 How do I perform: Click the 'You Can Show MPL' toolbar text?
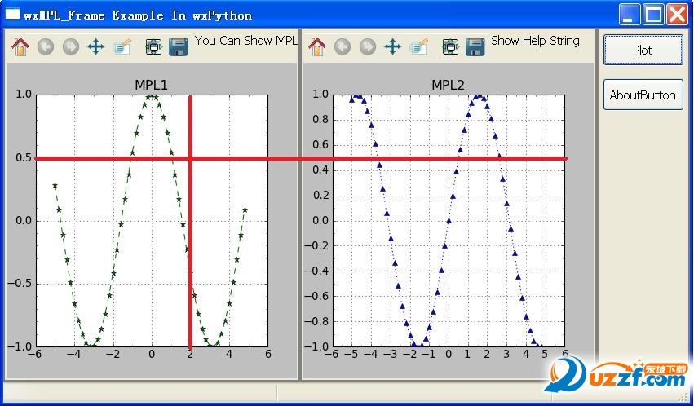[246, 41]
